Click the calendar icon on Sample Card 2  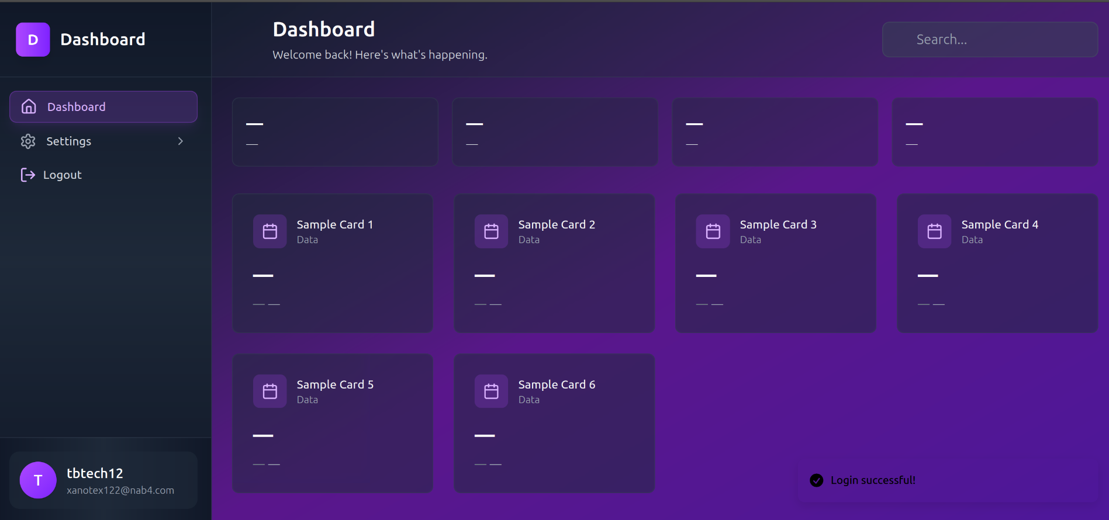coord(492,231)
